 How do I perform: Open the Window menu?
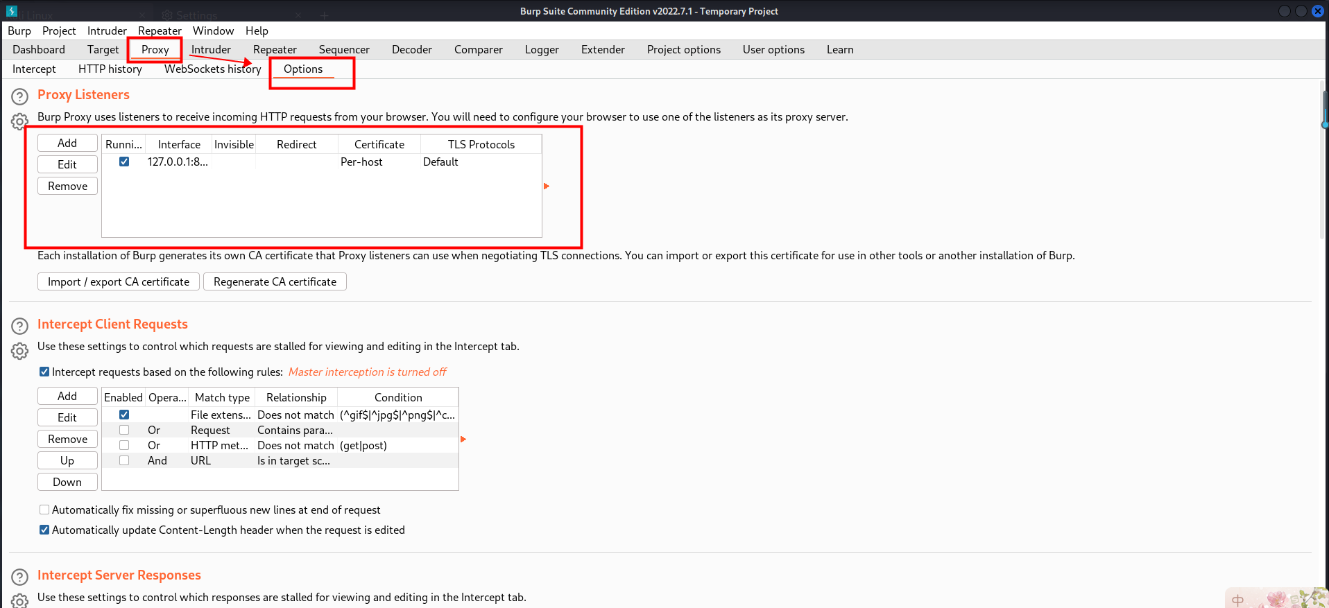pyautogui.click(x=213, y=31)
